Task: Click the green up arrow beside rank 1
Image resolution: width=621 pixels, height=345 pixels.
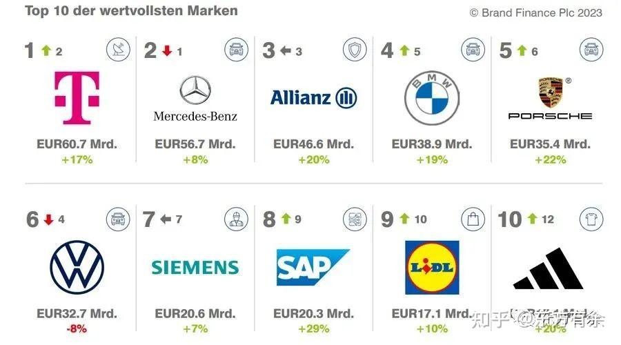Action: tap(46, 50)
